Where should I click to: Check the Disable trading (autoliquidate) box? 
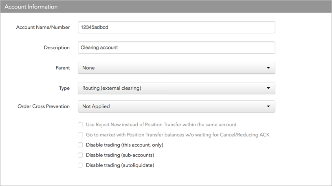[x=80, y=165]
